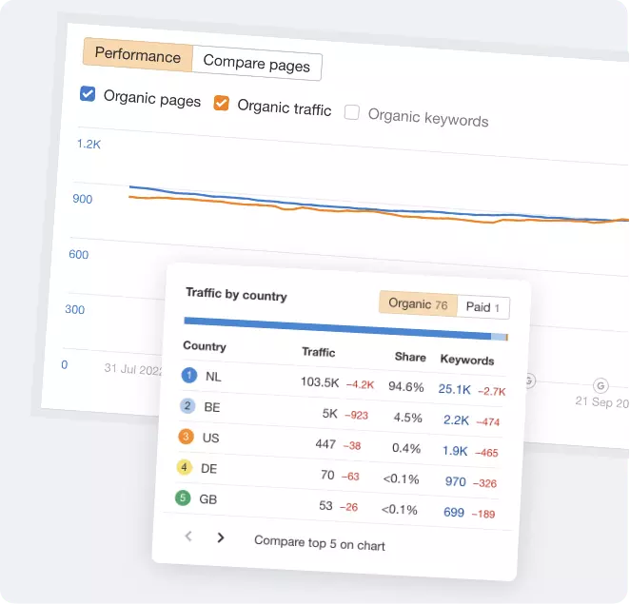This screenshot has width=630, height=605.
Task: Click the BE country rank badge 2
Action: pos(187,406)
